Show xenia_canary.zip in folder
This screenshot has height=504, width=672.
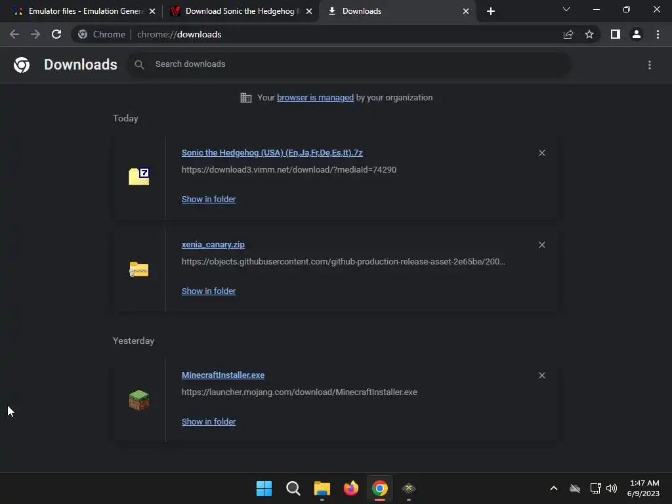(x=209, y=291)
